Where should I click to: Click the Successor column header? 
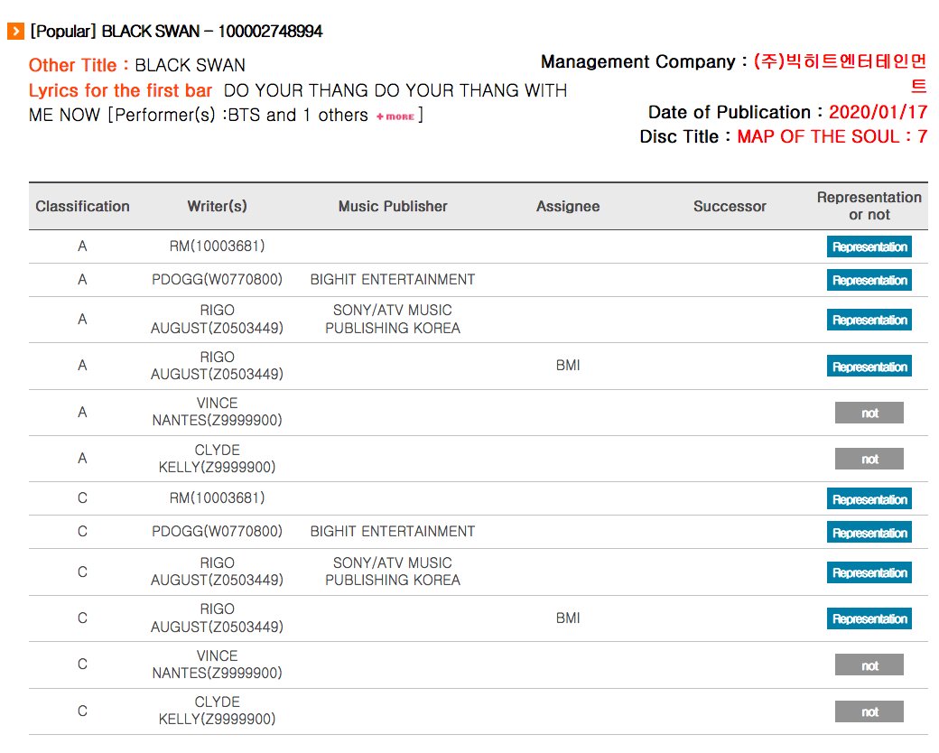(x=730, y=206)
